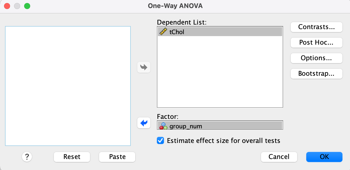Image resolution: width=350 pixels, height=170 pixels.
Task: Open the Contrasts dialog
Action: click(316, 27)
